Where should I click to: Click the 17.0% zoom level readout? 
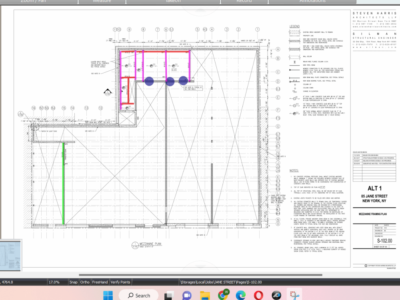tap(54, 282)
